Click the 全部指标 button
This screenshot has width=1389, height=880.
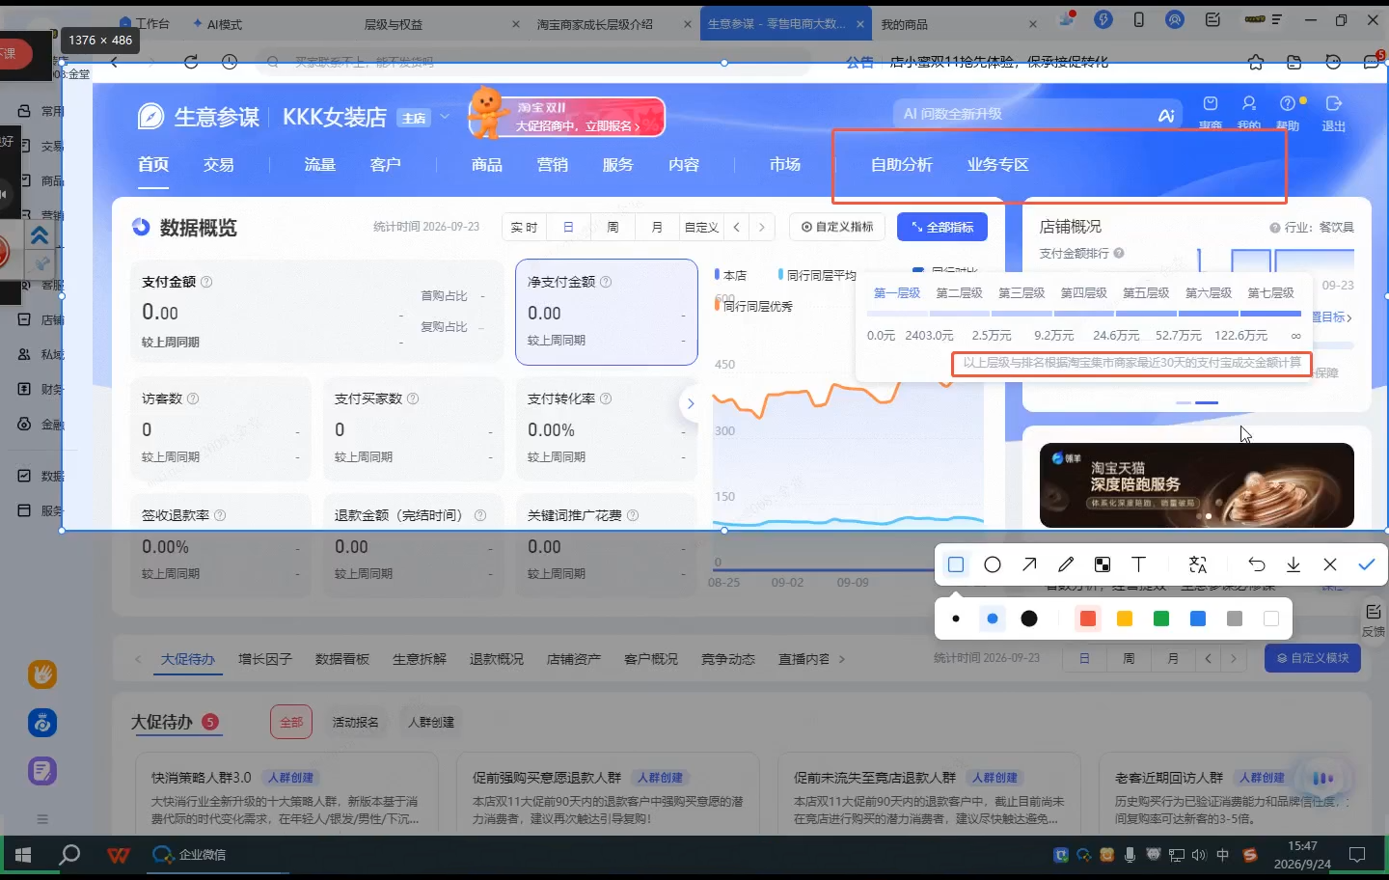point(942,227)
